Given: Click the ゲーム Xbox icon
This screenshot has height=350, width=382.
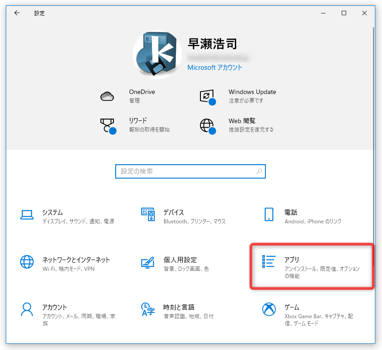Looking at the screenshot, I should coord(269,309).
